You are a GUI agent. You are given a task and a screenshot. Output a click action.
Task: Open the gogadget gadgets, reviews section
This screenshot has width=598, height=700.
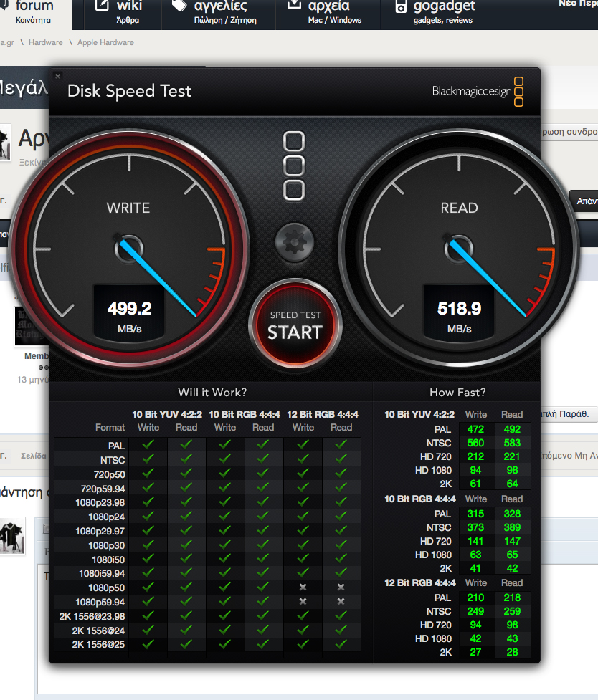tap(436, 12)
